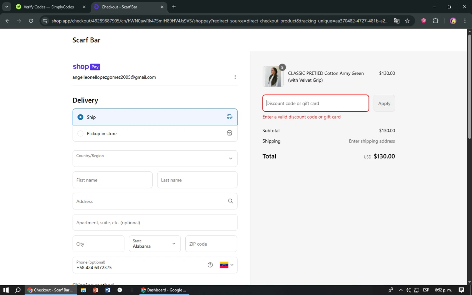472x295 pixels.
Task: Click the 8:52 p. m. clock
Action: coord(443,290)
